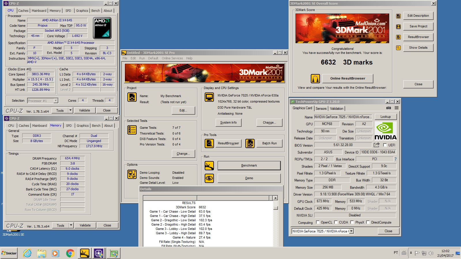Toggle the PhysX checkbox
Screen dimensions: 461x259
pos(352,222)
